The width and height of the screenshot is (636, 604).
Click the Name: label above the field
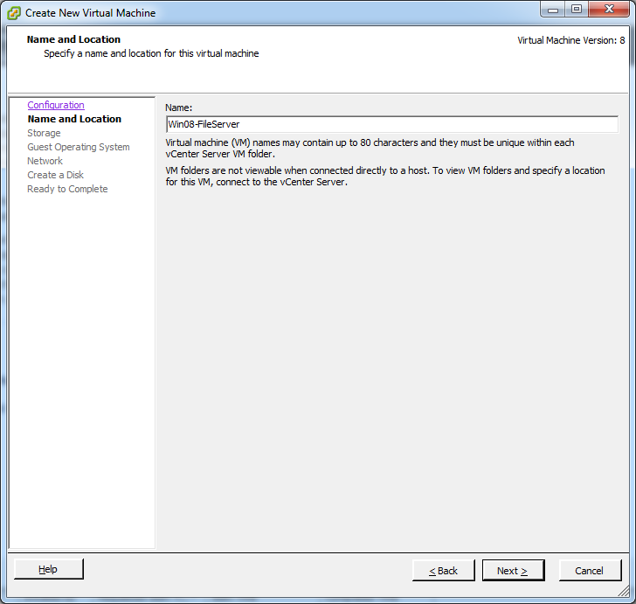pos(178,107)
